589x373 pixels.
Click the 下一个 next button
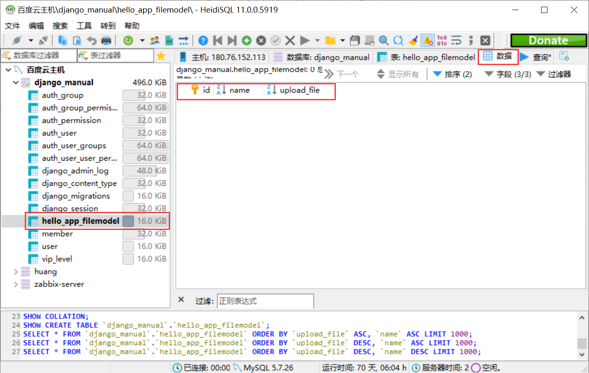point(342,74)
